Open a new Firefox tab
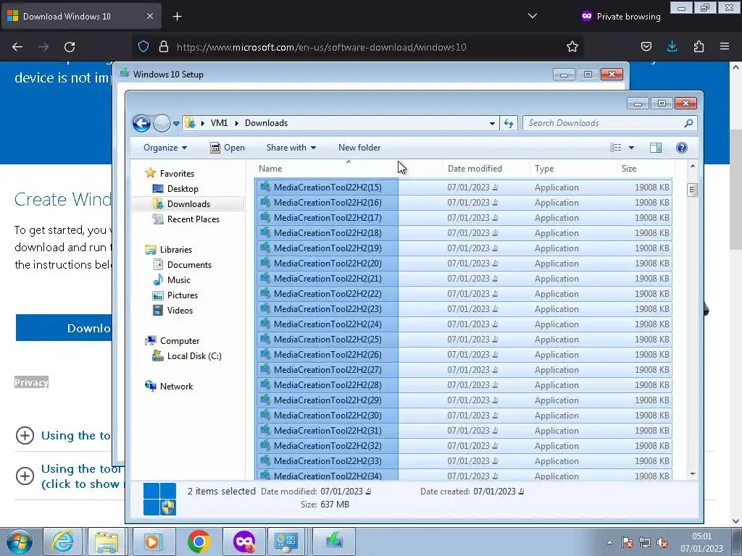 point(177,17)
